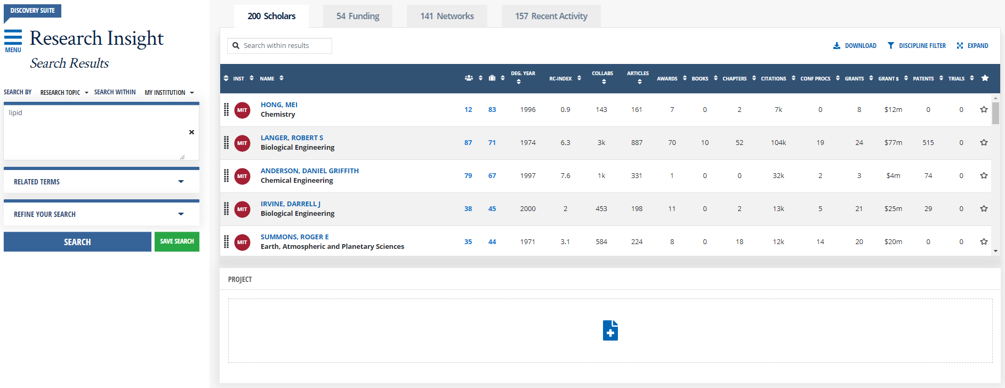Click the drag handle for Irvine, Darrell J

pos(227,209)
